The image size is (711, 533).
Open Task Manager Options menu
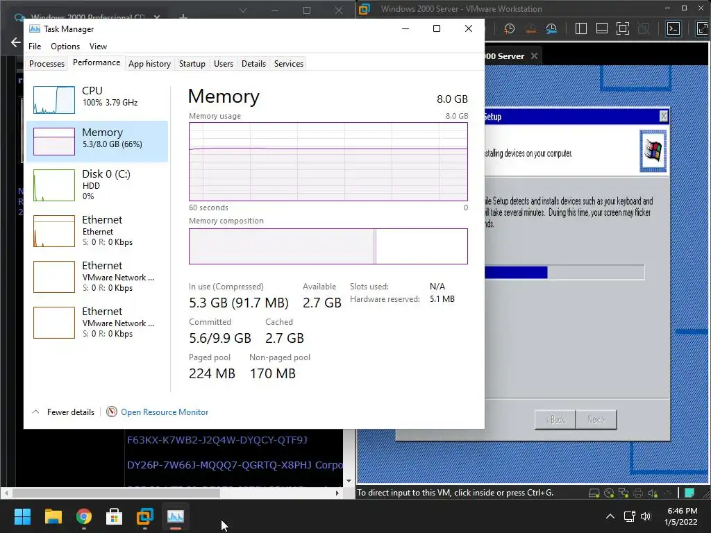click(x=65, y=46)
